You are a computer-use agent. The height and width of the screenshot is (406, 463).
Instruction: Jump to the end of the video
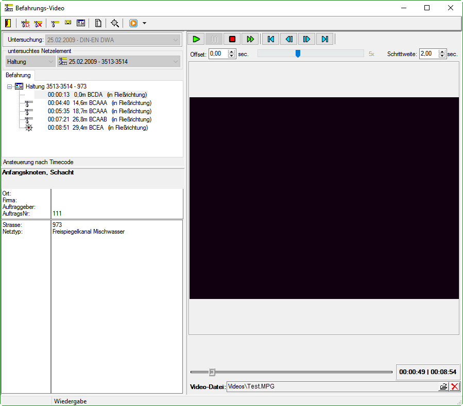click(x=324, y=39)
